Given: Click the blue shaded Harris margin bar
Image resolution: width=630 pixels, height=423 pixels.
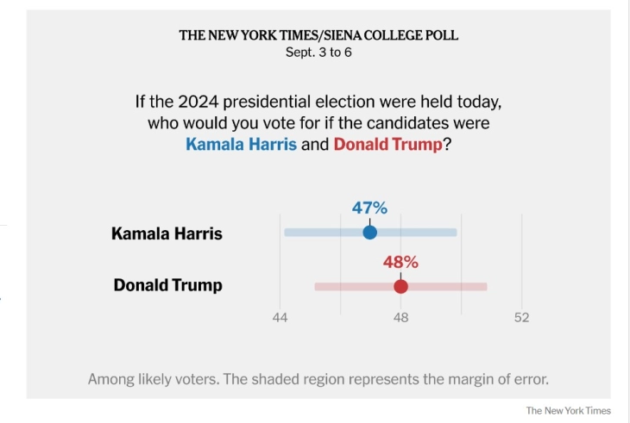Looking at the screenshot, I should point(423,233).
